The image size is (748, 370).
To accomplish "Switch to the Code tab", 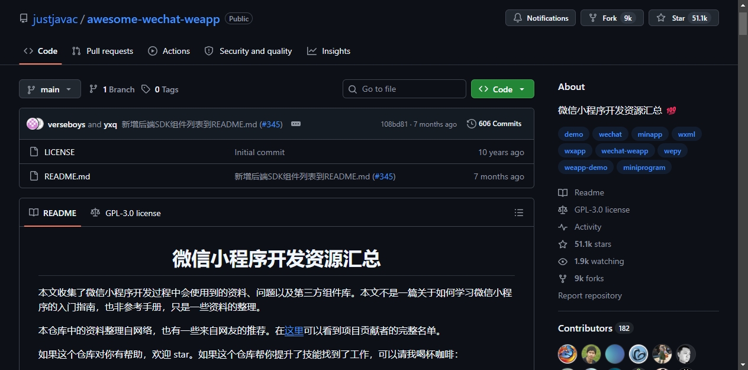I will [x=40, y=51].
